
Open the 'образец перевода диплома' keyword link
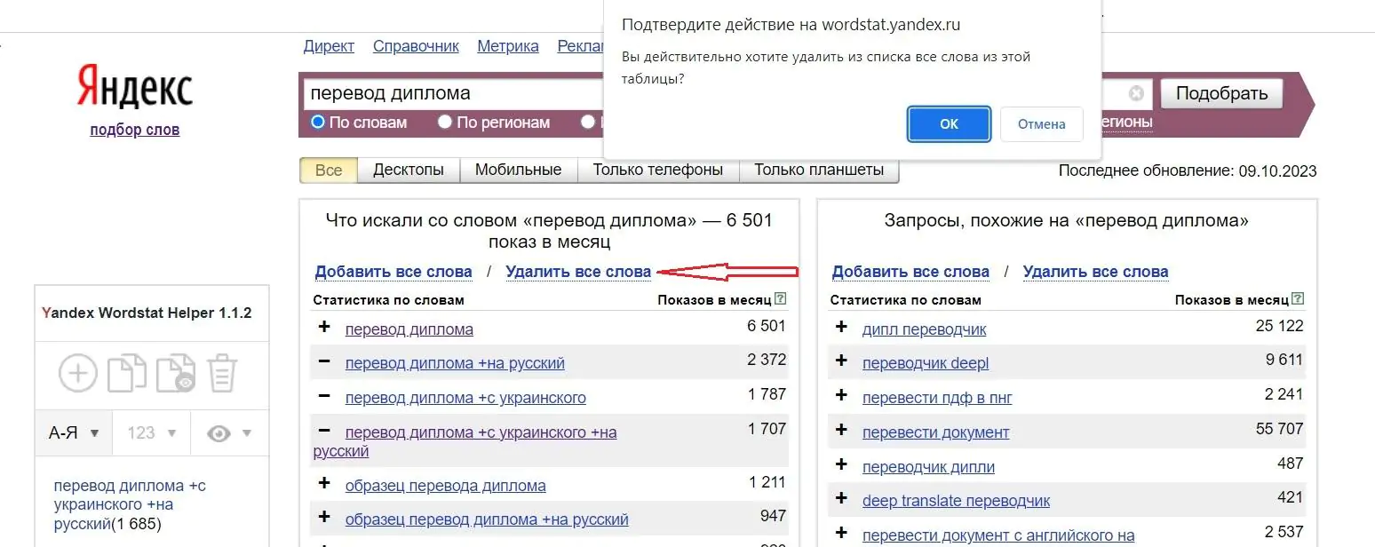445,486
